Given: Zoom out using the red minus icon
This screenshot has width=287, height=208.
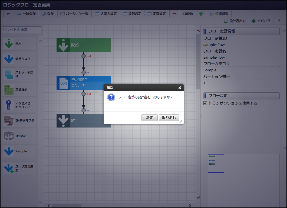Looking at the screenshot, I should 174,14.
